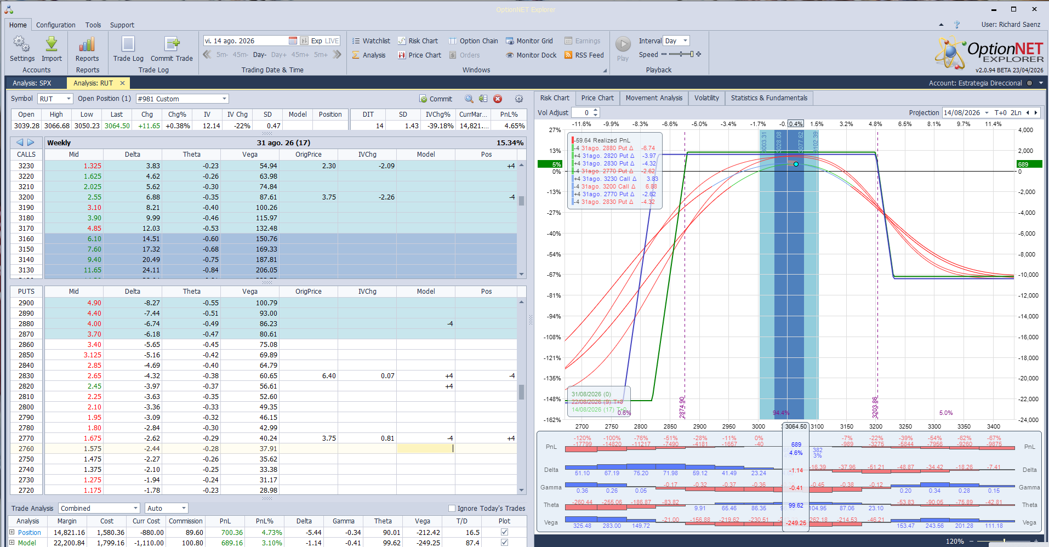Open the account selector dropdown arrow
This screenshot has width=1049, height=547.
click(1041, 83)
